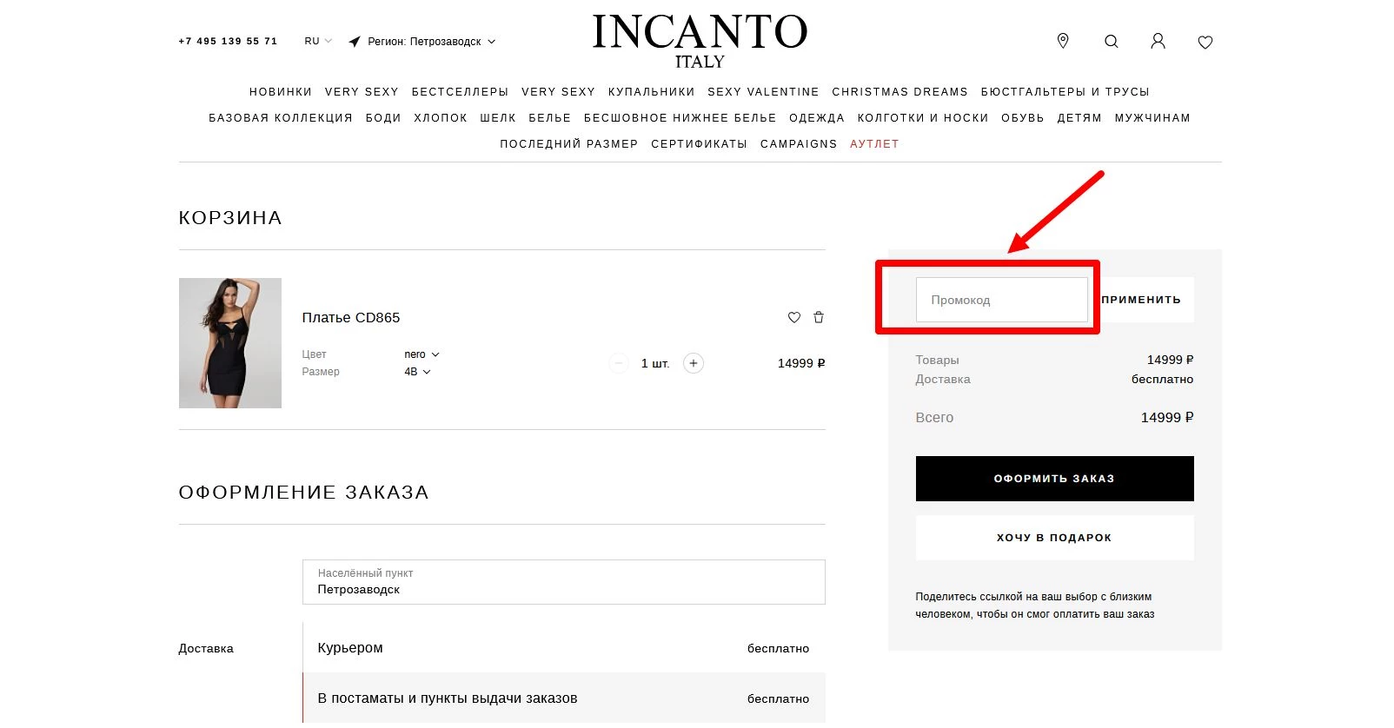1394x728 pixels.
Task: Open the search magnifier icon
Action: click(x=1111, y=42)
